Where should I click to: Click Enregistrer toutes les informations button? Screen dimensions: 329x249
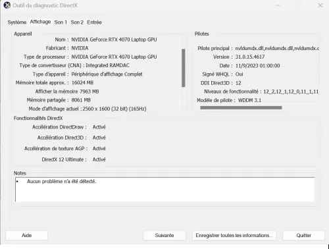[234, 235]
